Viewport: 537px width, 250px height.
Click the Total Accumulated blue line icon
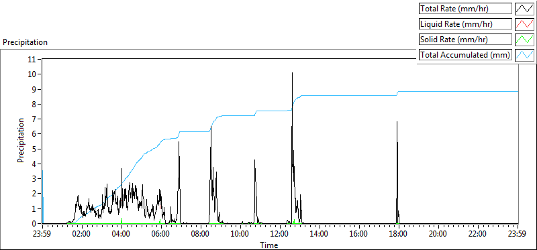click(525, 55)
